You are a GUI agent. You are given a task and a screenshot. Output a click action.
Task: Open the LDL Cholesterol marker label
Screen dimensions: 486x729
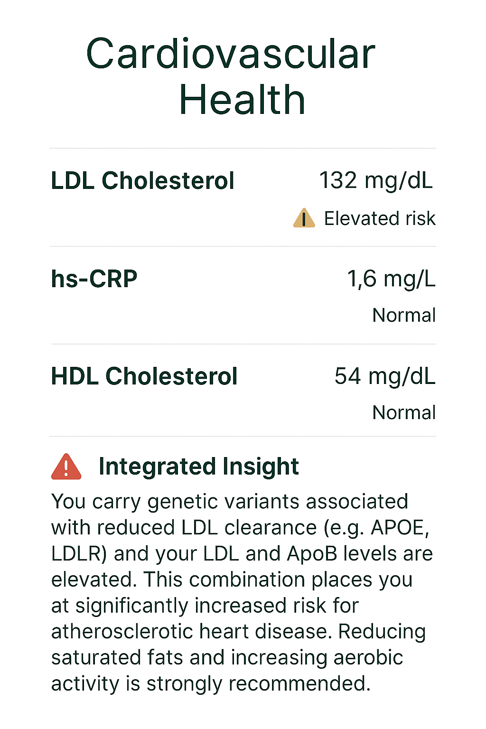(x=142, y=181)
